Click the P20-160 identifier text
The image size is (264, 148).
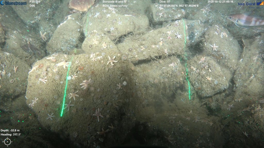pyautogui.click(x=35, y=2)
